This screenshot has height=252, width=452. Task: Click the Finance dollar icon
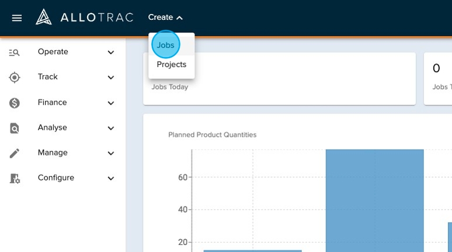coord(15,103)
